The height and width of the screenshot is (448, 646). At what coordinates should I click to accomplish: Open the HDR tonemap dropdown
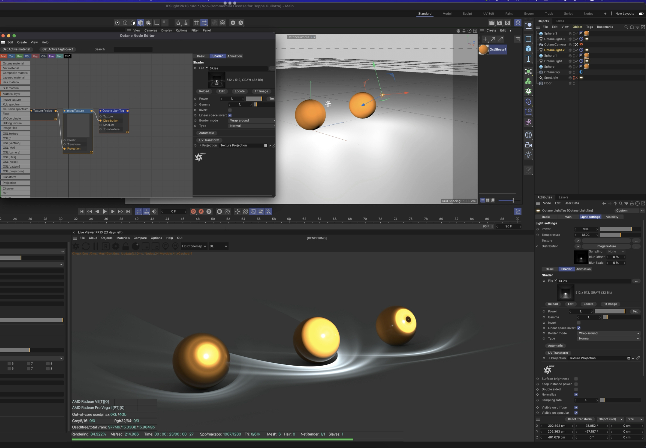click(194, 246)
